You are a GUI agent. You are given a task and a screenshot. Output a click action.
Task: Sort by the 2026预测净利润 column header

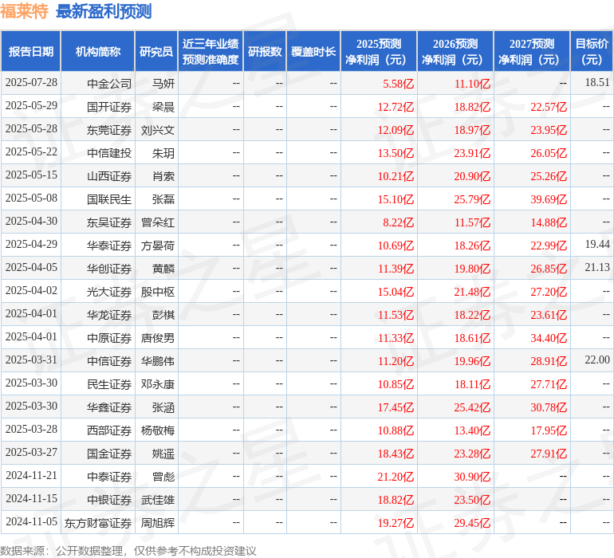click(455, 51)
